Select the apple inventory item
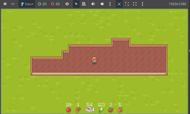The width and height of the screenshot is (190, 114). (68, 110)
